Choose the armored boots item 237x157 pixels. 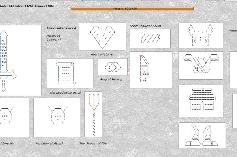click(202, 135)
